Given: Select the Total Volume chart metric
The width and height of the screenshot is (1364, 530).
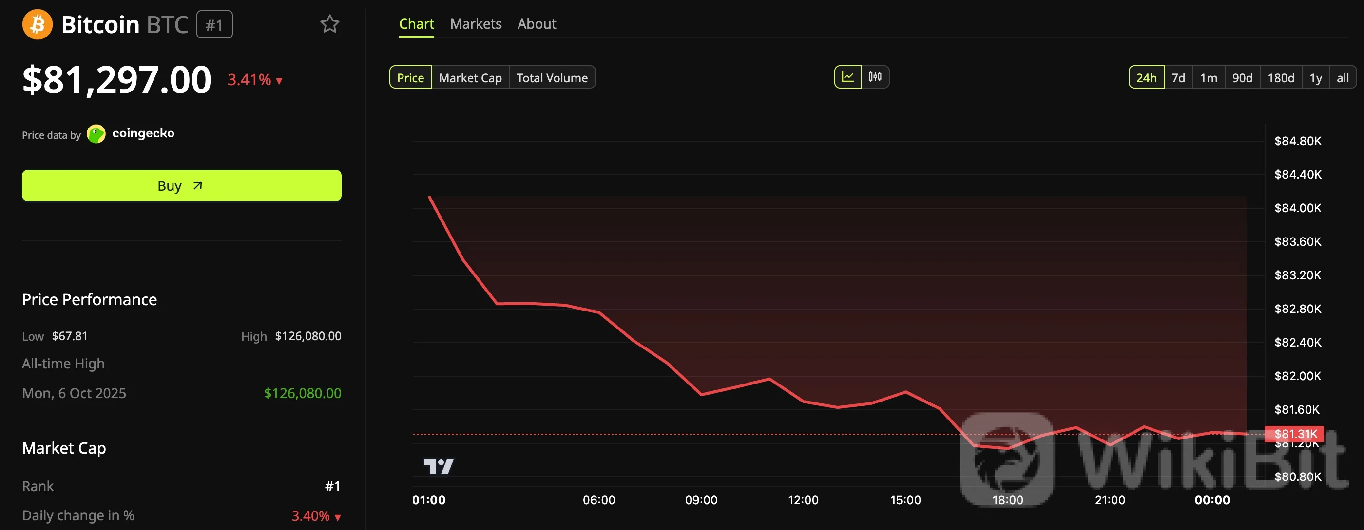Looking at the screenshot, I should click(552, 77).
